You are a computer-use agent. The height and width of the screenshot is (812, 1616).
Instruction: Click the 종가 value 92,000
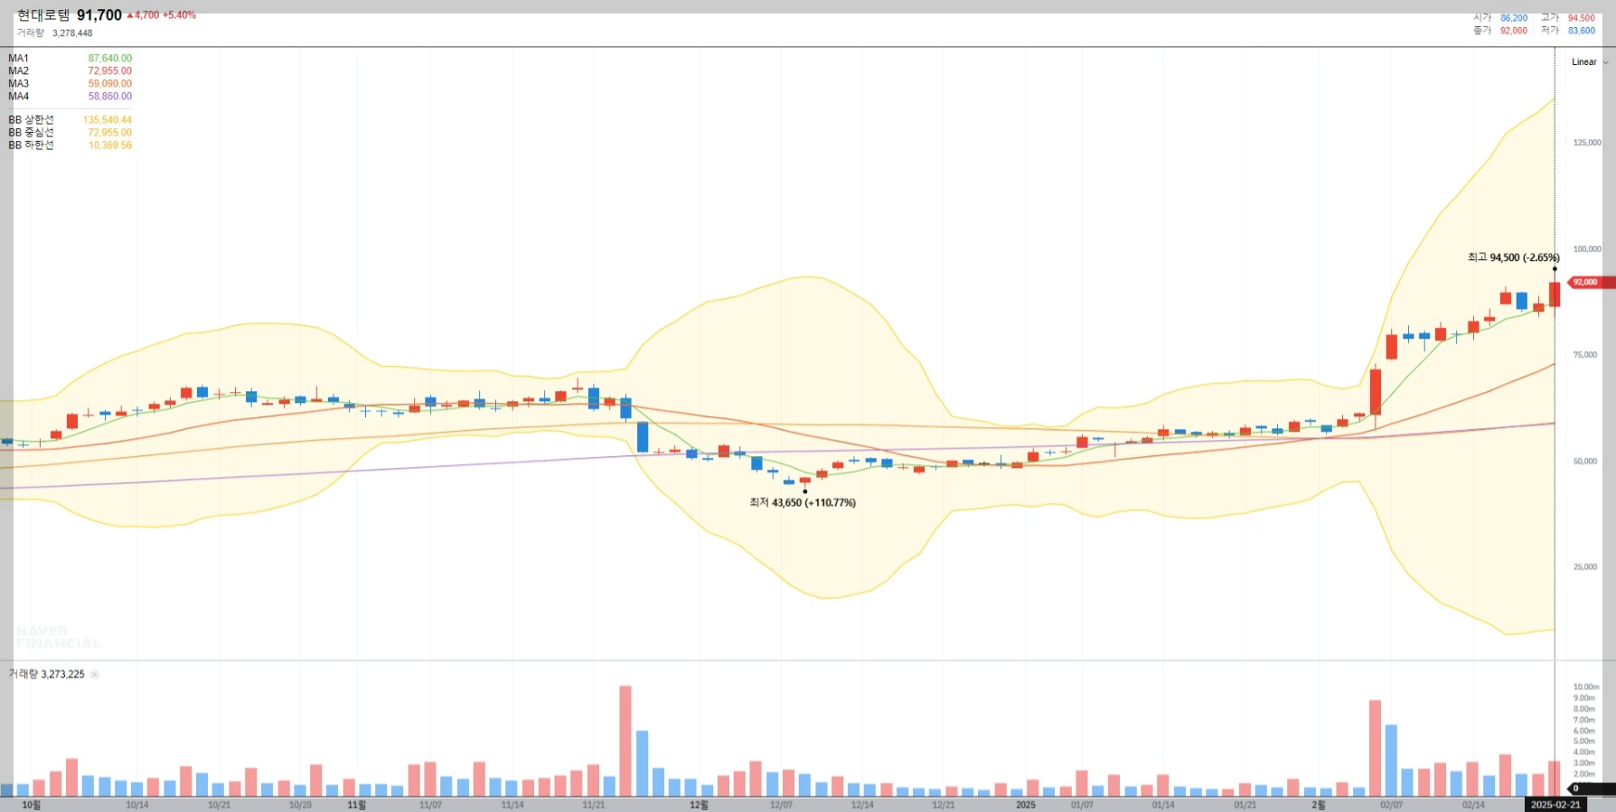[x=1514, y=31]
